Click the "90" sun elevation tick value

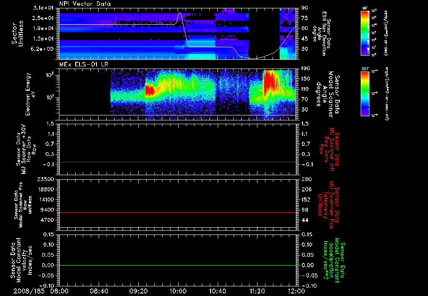tap(304, 8)
